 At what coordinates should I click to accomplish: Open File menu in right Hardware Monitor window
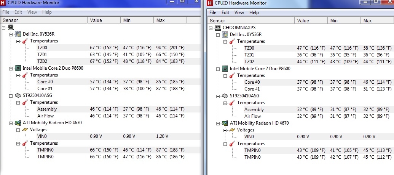(212, 12)
